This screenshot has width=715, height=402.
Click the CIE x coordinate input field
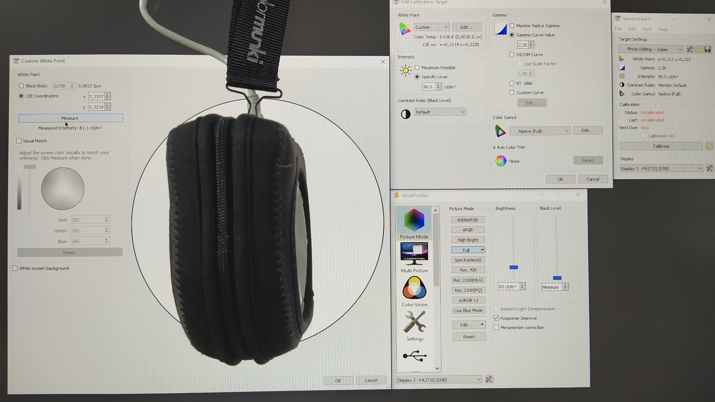coord(96,96)
